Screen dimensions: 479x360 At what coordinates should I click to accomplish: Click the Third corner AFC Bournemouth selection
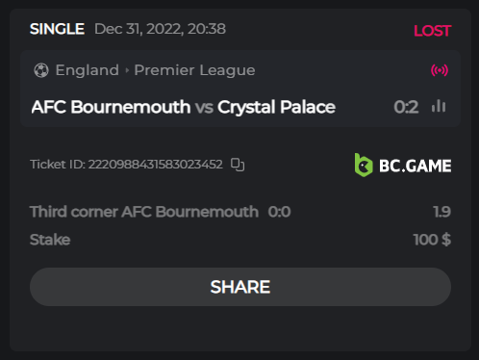[144, 212]
